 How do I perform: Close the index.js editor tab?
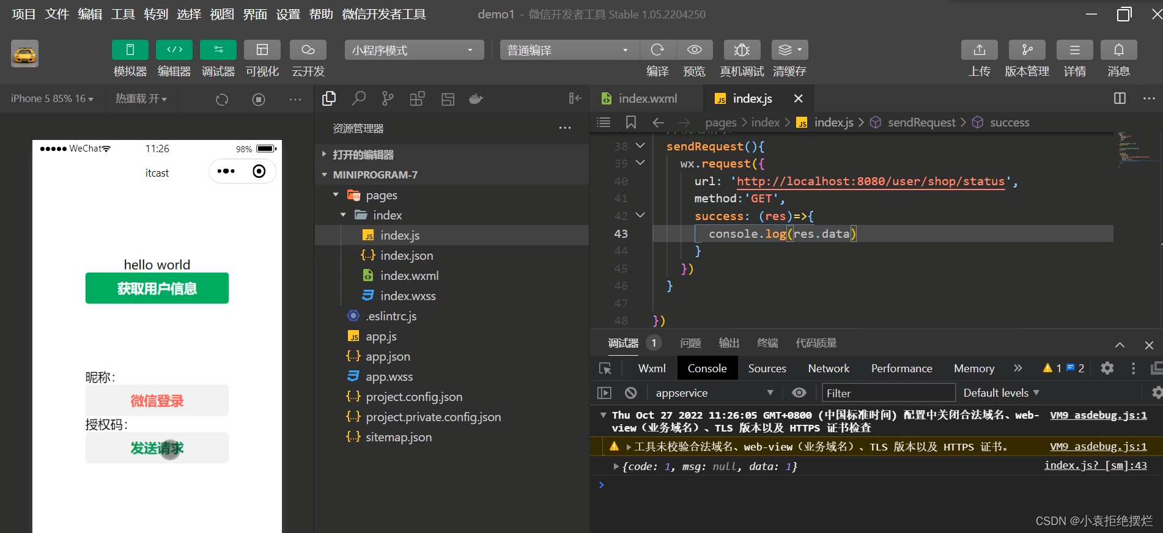[x=798, y=98]
